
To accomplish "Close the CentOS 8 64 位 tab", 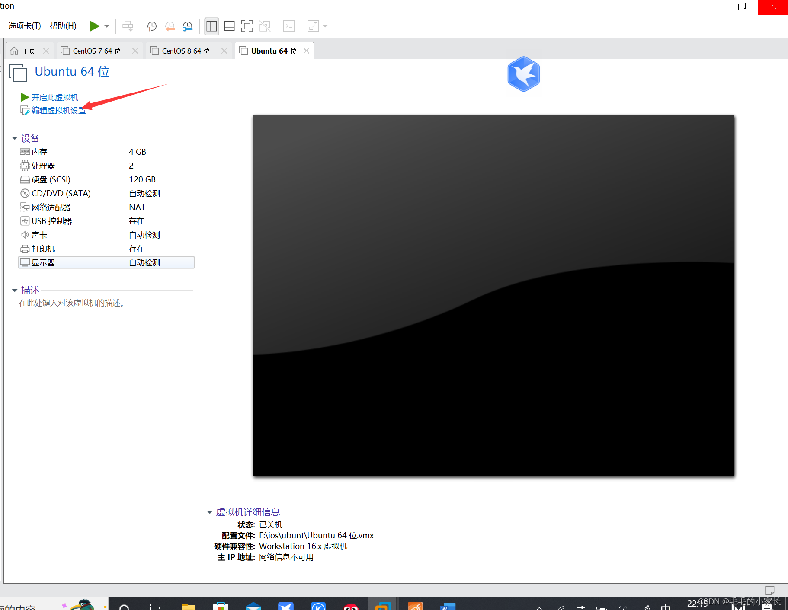I will [224, 51].
